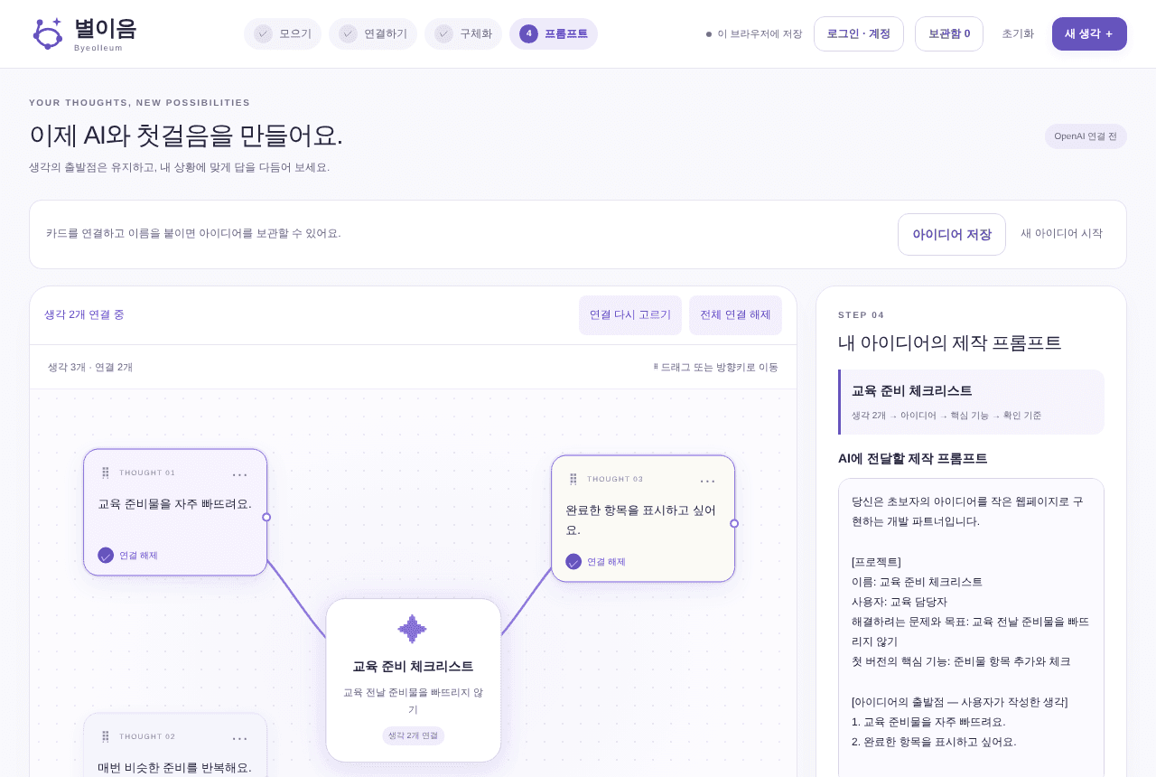Click the AI에 전달할 제작 프롬프트 label
The image size is (1156, 777).
point(913,458)
